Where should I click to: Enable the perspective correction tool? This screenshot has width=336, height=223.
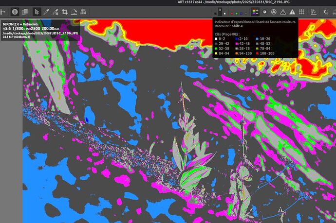click(x=83, y=11)
